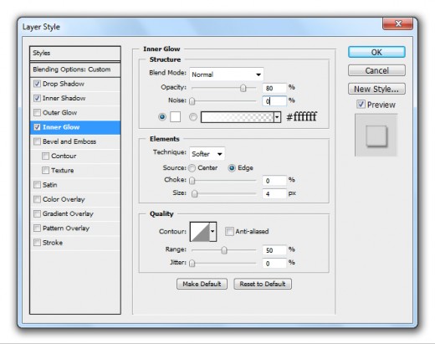Turn on the Anti-aliased checkbox
Viewport: 435px width, 344px height.
click(x=229, y=231)
